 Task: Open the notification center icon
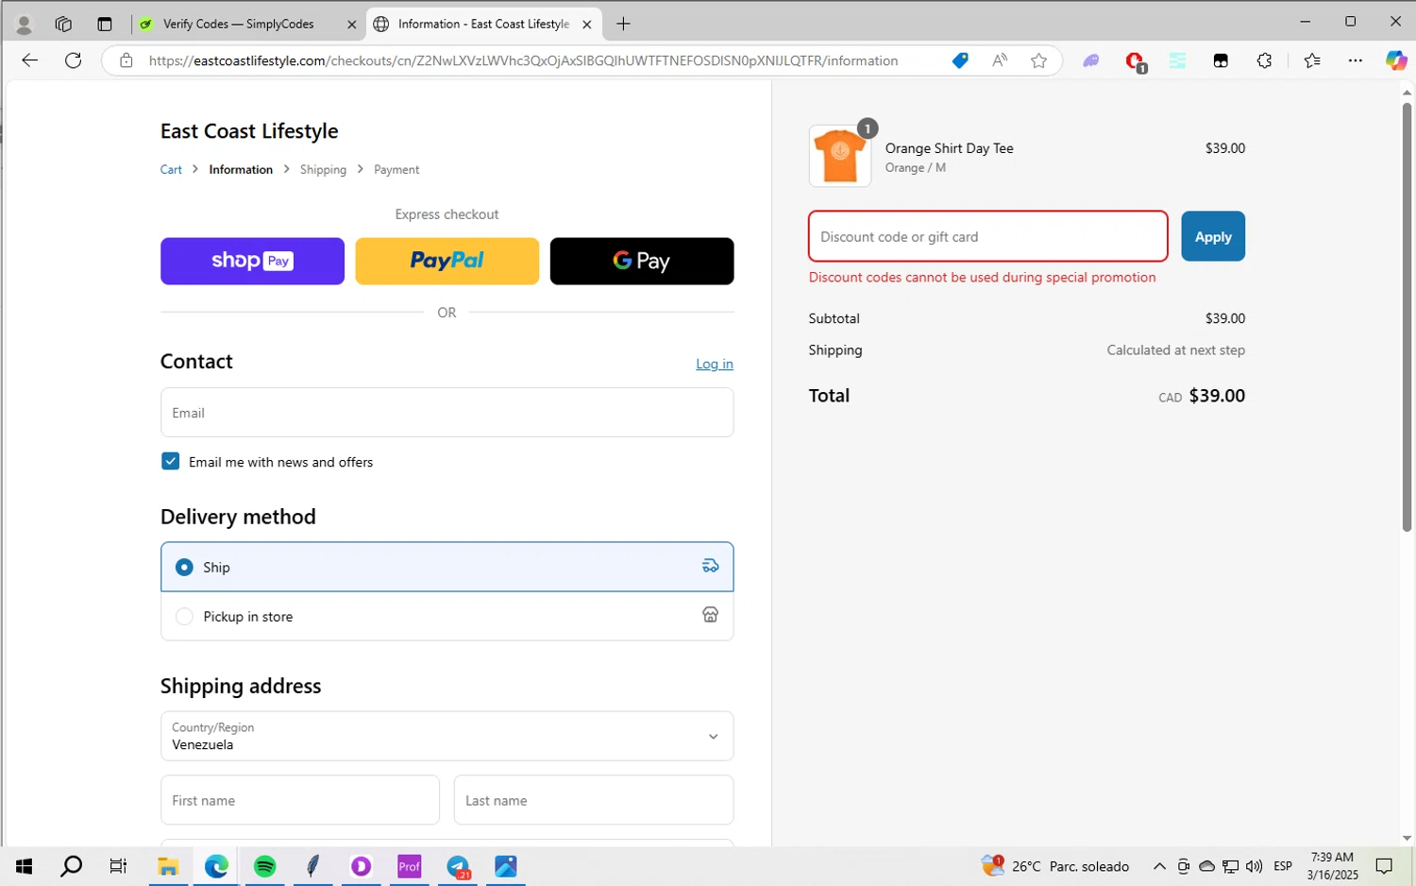click(1384, 866)
